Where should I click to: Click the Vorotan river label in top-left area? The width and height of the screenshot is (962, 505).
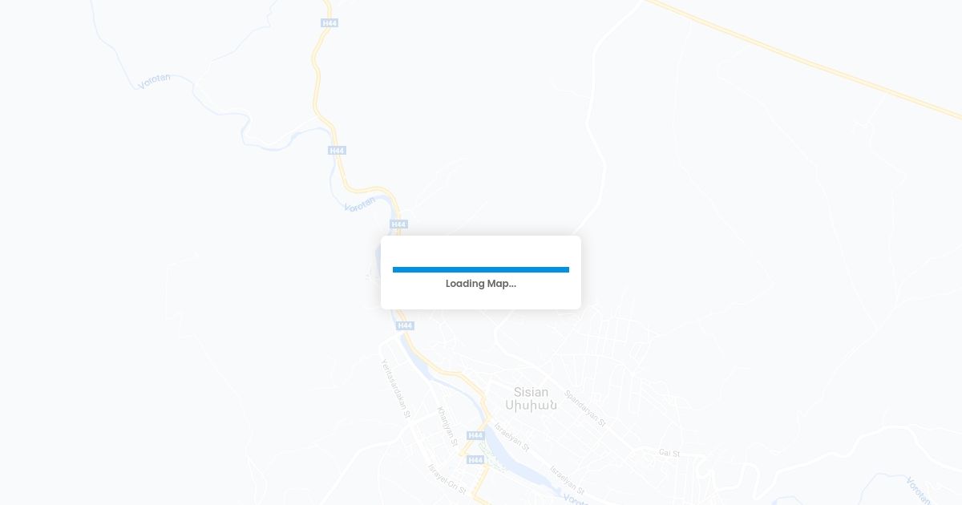pos(154,81)
